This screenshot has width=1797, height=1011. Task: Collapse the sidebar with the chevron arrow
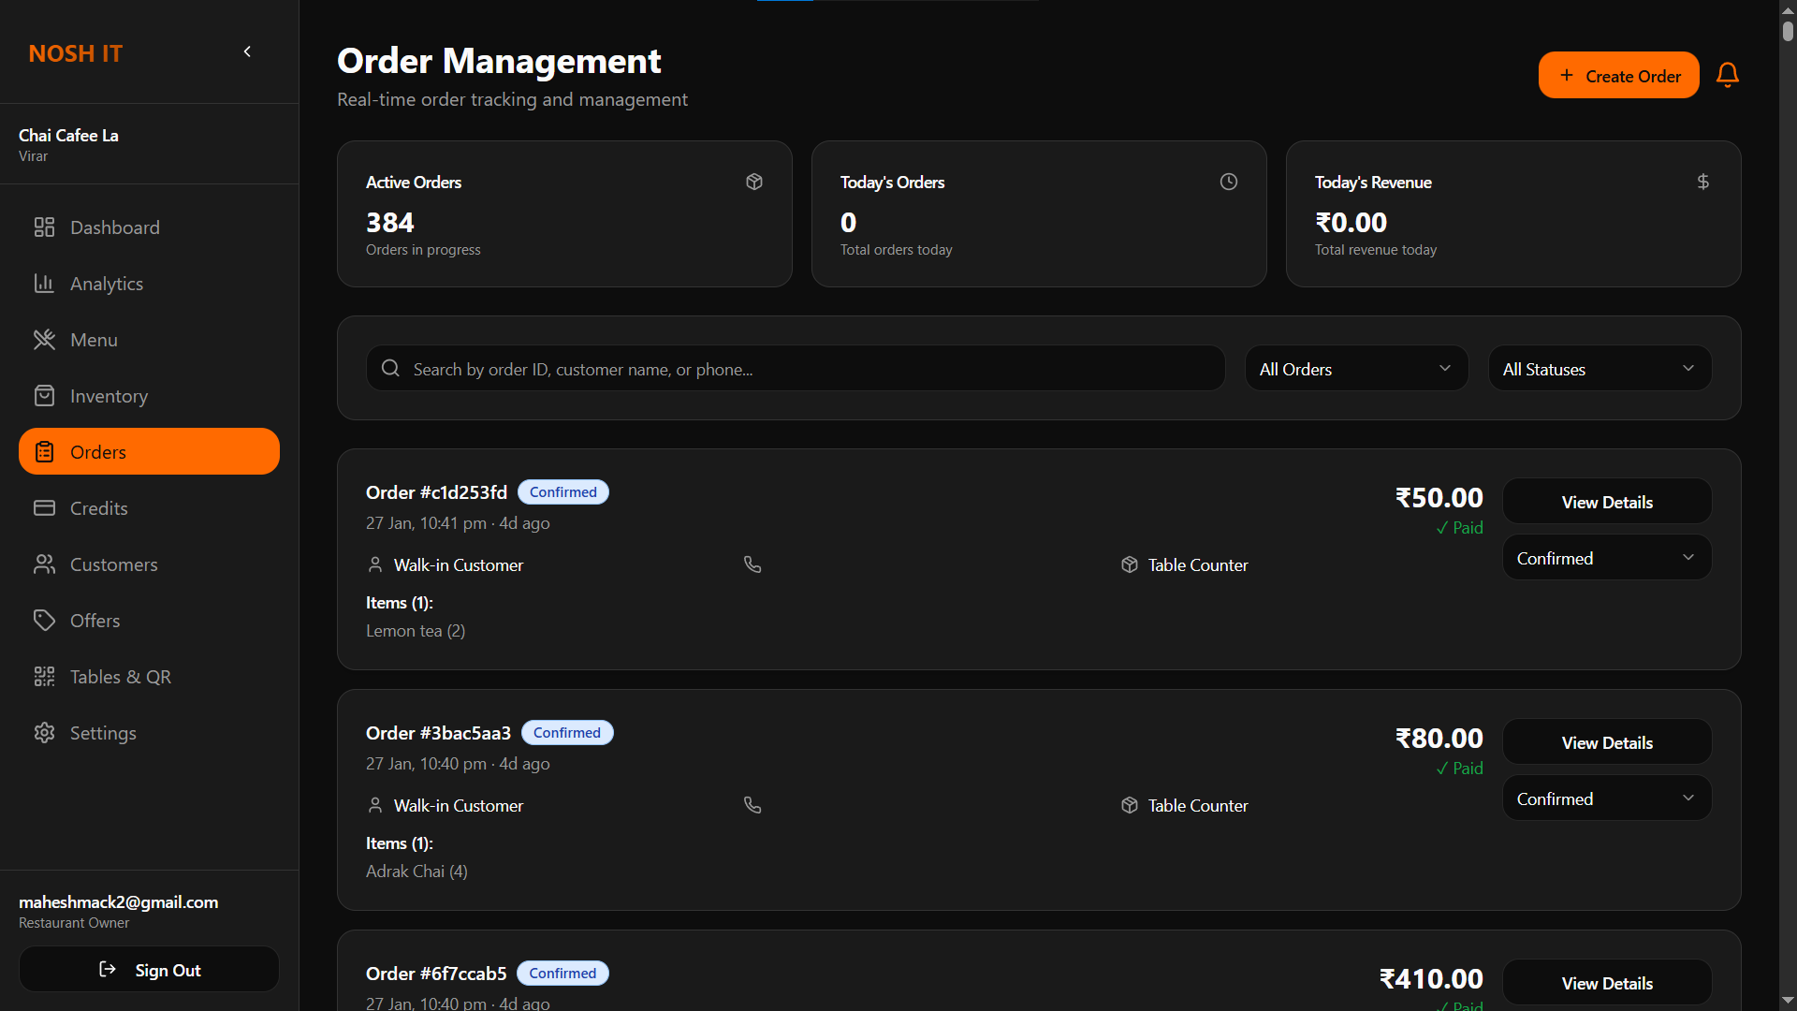coord(247,52)
